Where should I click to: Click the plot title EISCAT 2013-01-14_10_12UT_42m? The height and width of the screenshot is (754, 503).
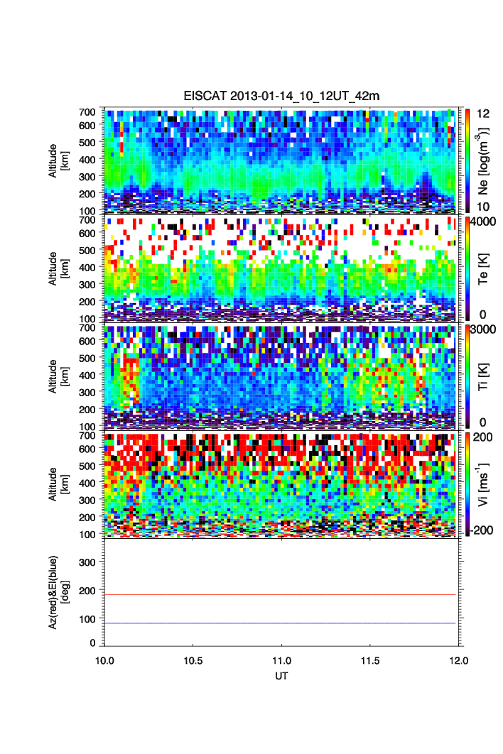[281, 96]
